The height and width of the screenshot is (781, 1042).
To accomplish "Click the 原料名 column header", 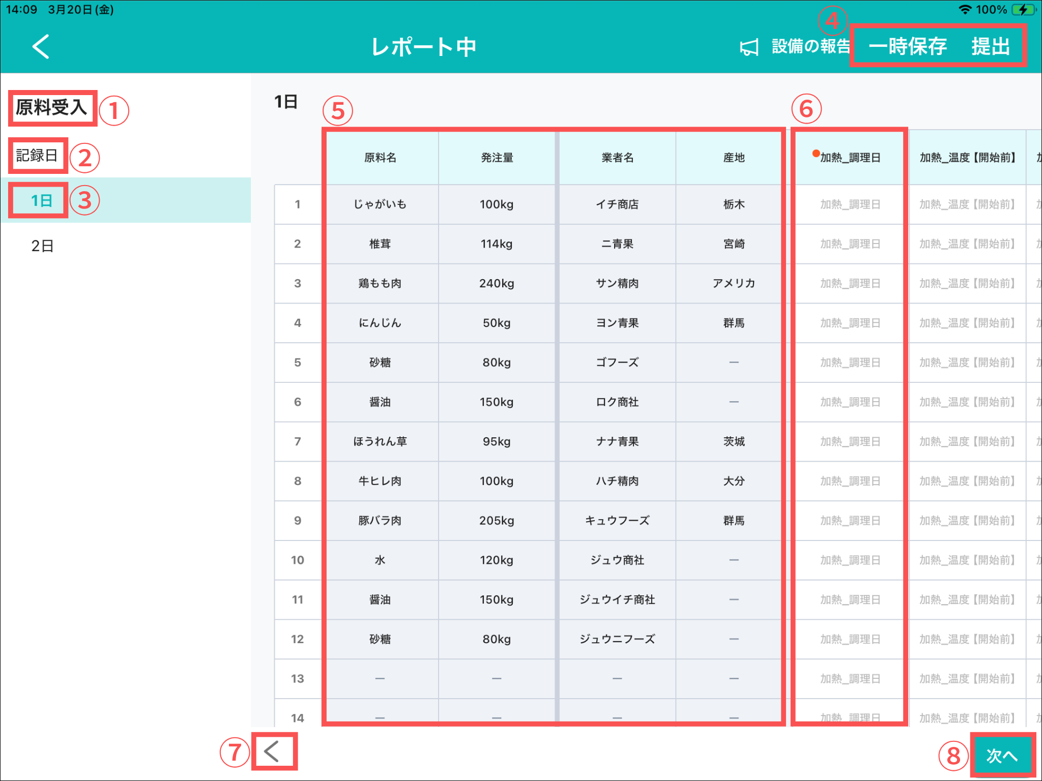I will point(380,158).
